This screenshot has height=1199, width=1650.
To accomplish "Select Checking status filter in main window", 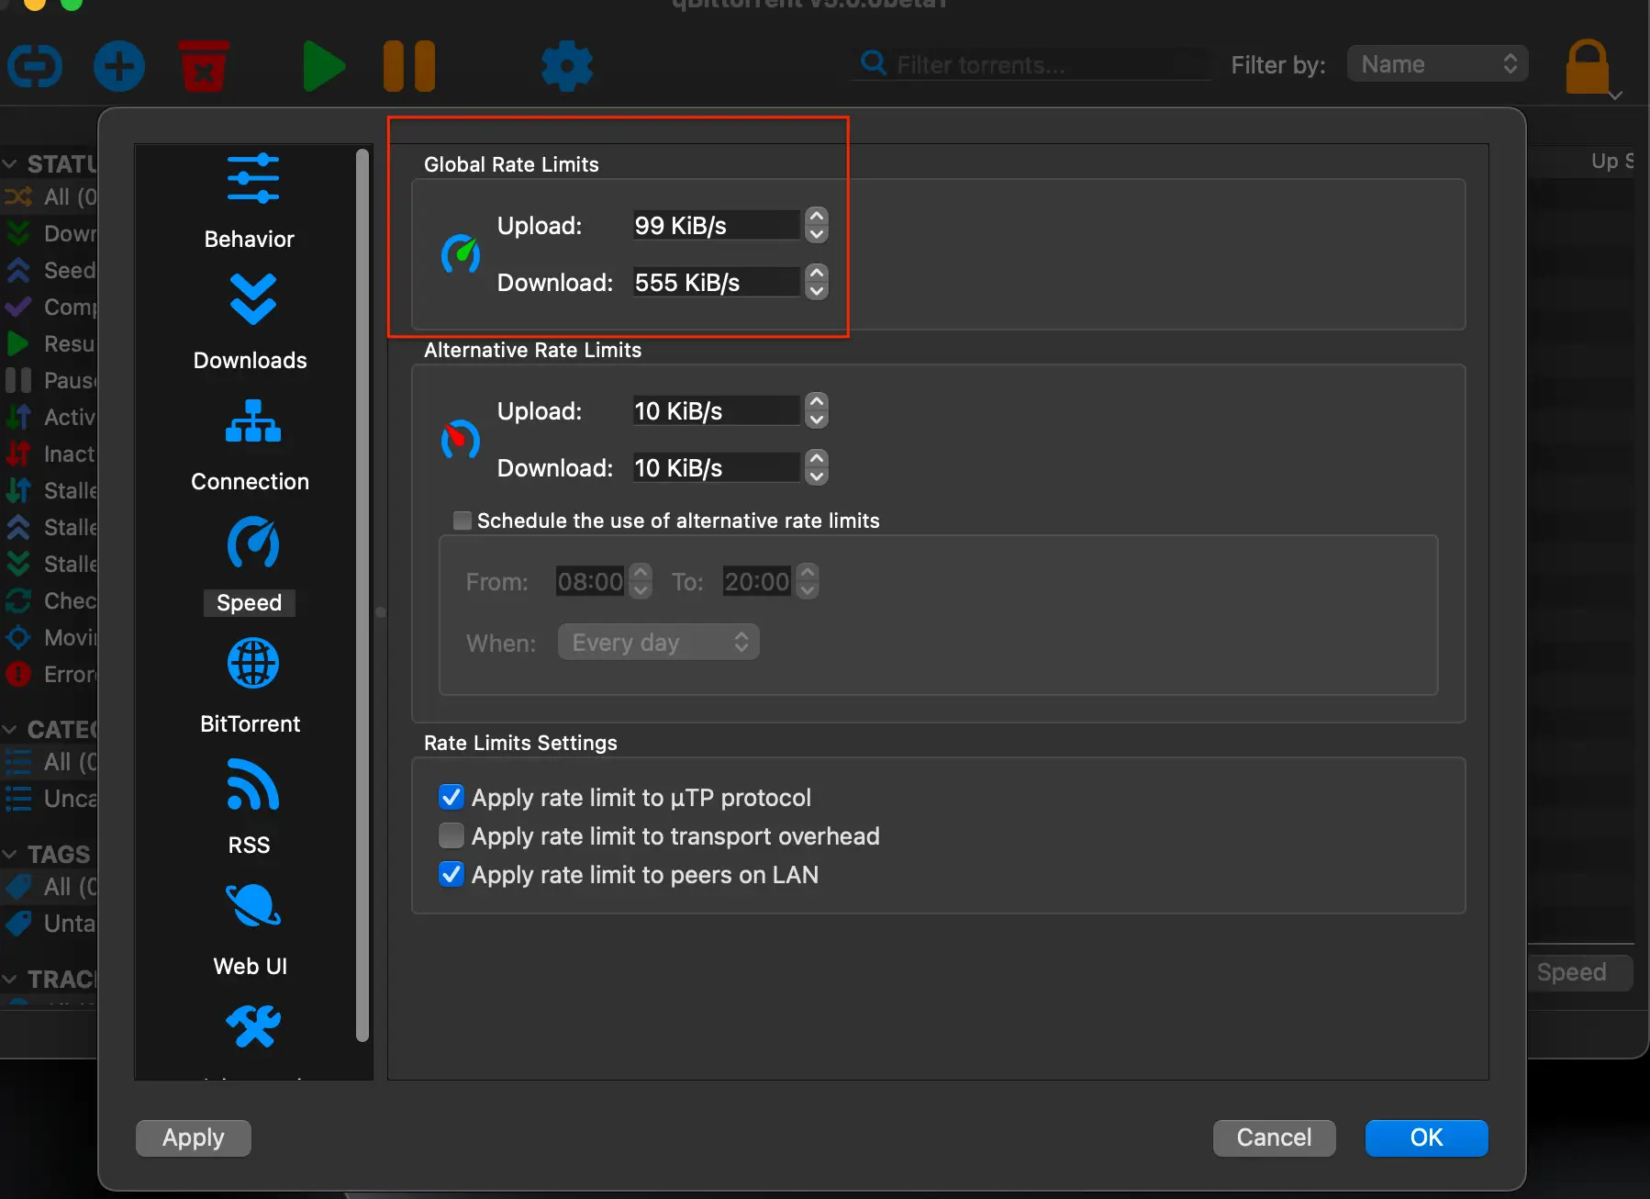I will [50, 600].
